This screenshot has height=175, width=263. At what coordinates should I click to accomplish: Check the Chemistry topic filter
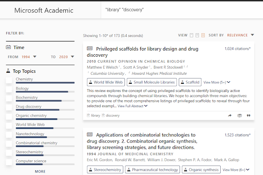point(9,81)
